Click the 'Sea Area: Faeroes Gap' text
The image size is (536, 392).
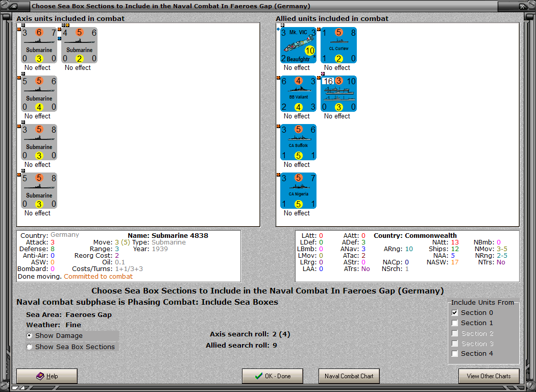(x=69, y=315)
